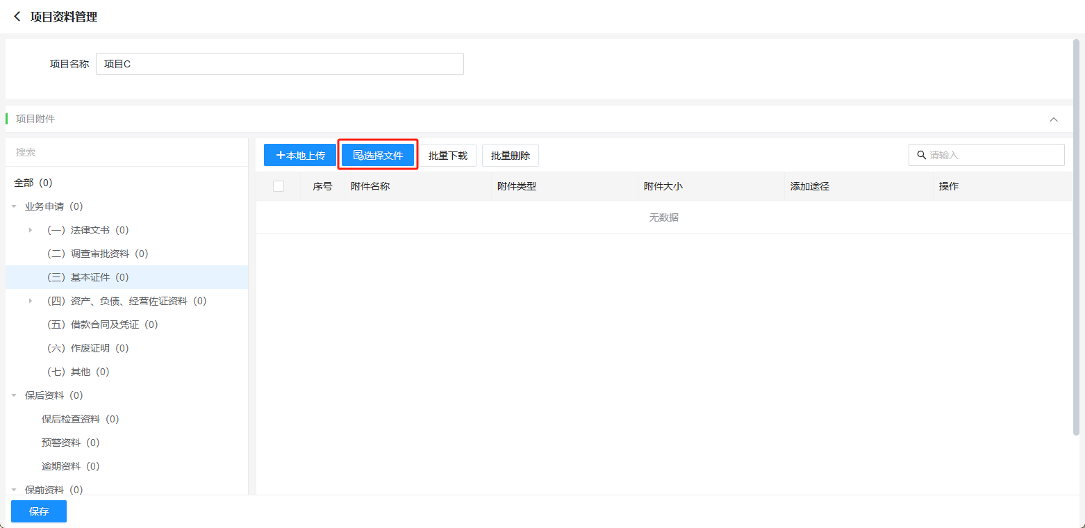The image size is (1085, 528).
Task: Click the 批量下载 button
Action: click(448, 156)
